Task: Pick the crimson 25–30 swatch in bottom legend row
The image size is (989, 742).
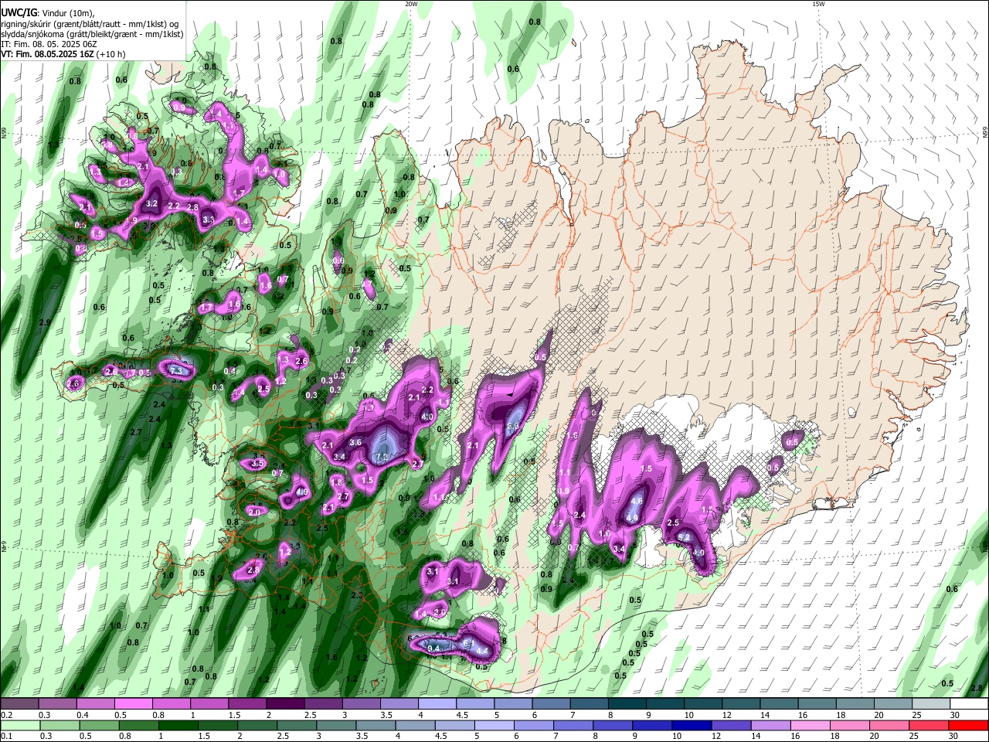Action: 928,725
